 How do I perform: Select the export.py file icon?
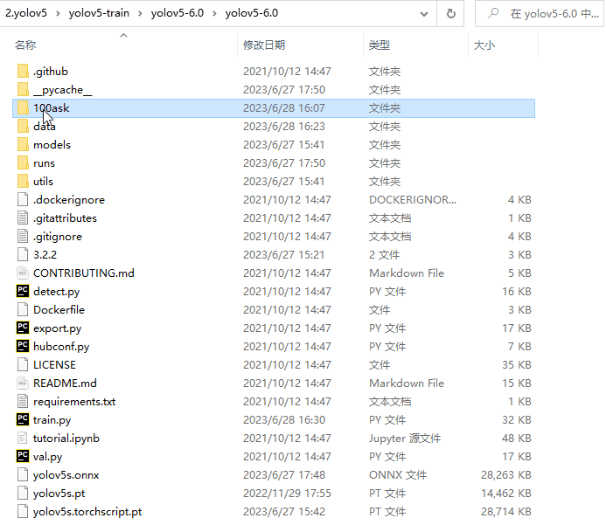23,328
